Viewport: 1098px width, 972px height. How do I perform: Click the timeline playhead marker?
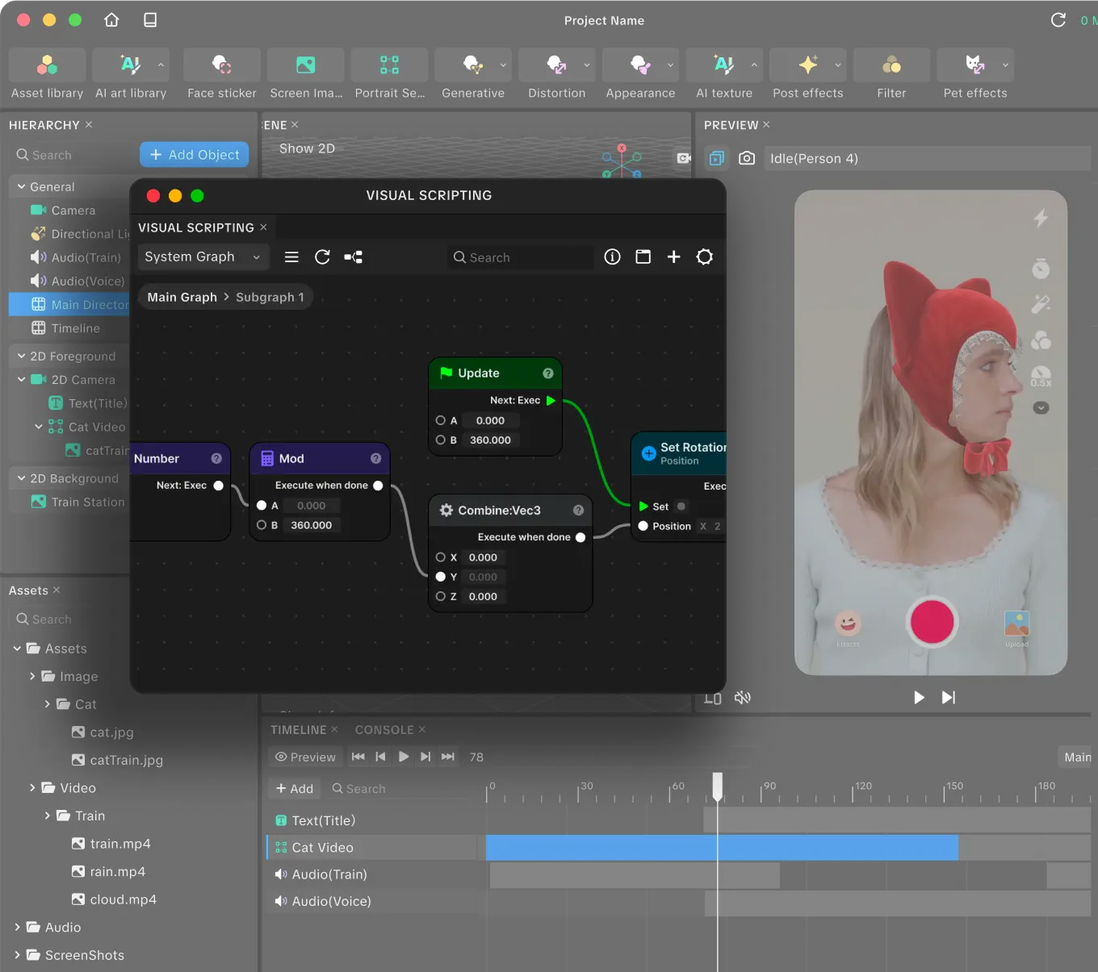717,786
